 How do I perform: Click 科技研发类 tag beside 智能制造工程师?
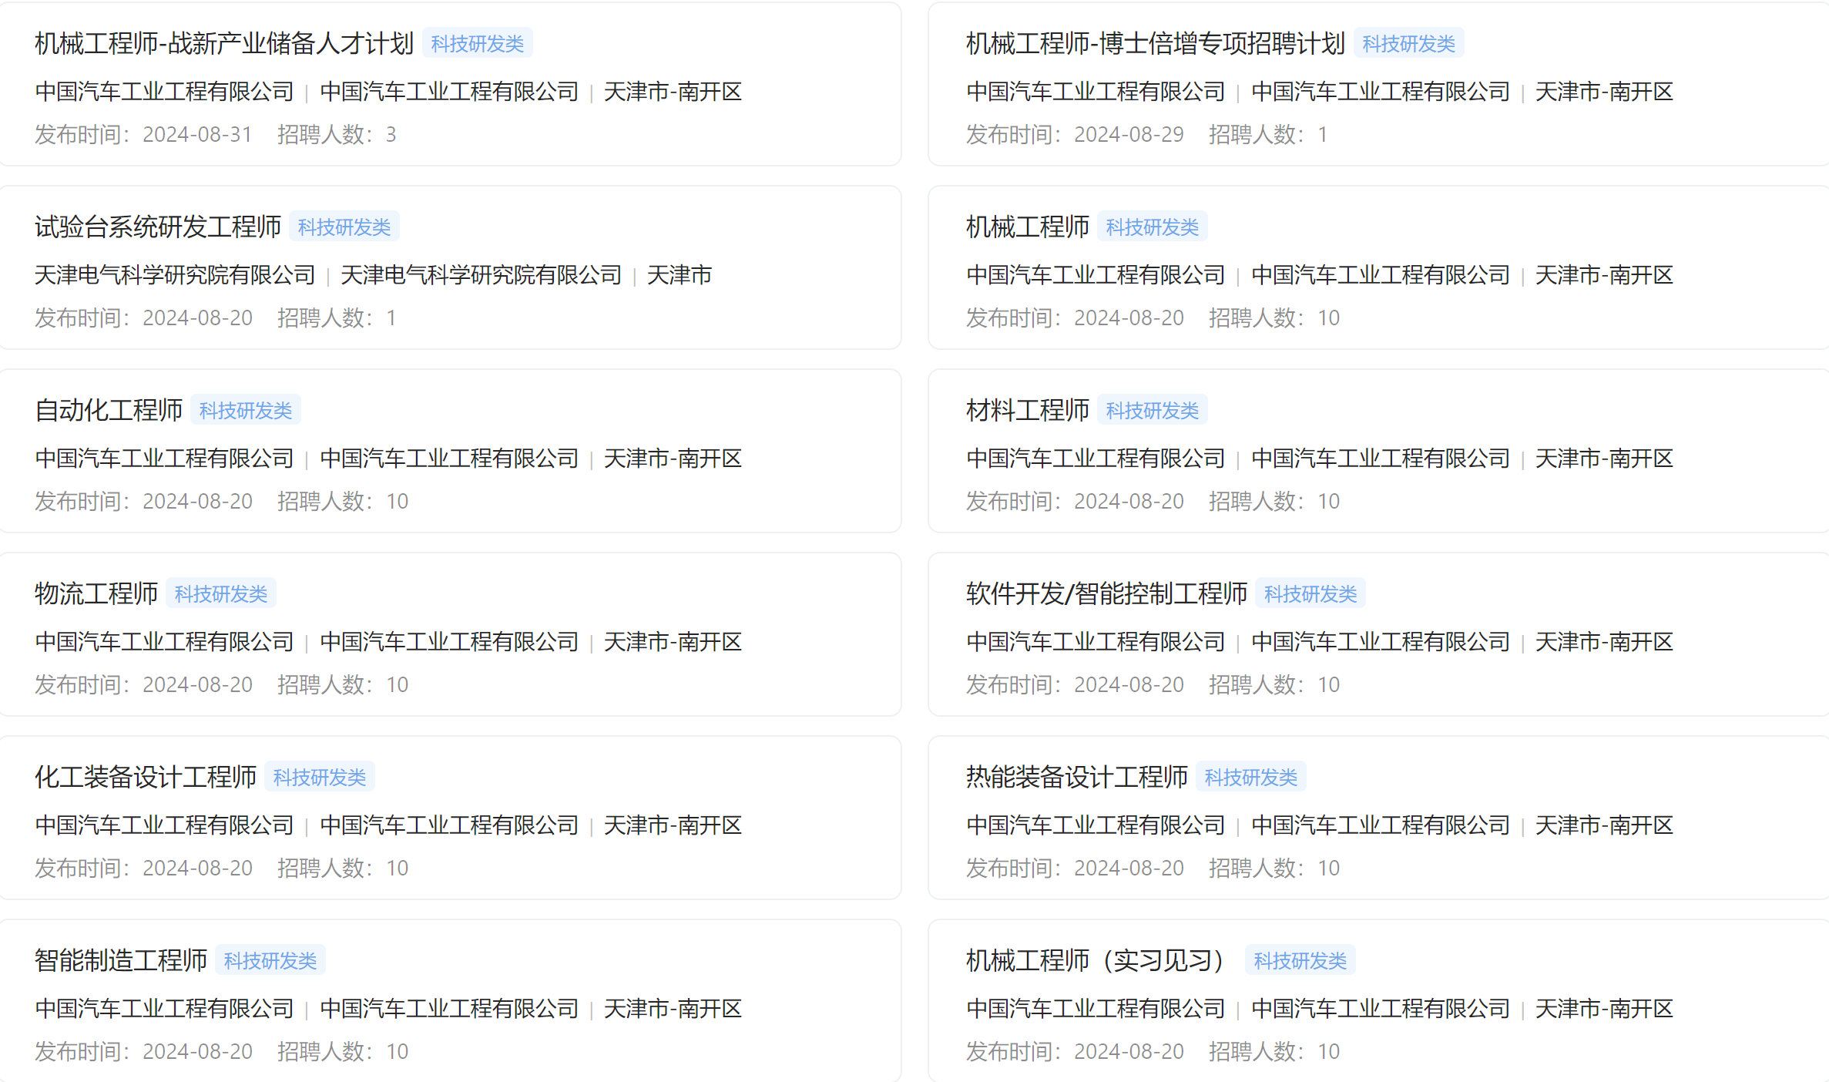coord(270,961)
